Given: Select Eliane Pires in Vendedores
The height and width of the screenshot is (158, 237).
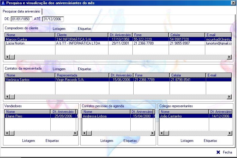Looking at the screenshot, I should pyautogui.click(x=28, y=116).
